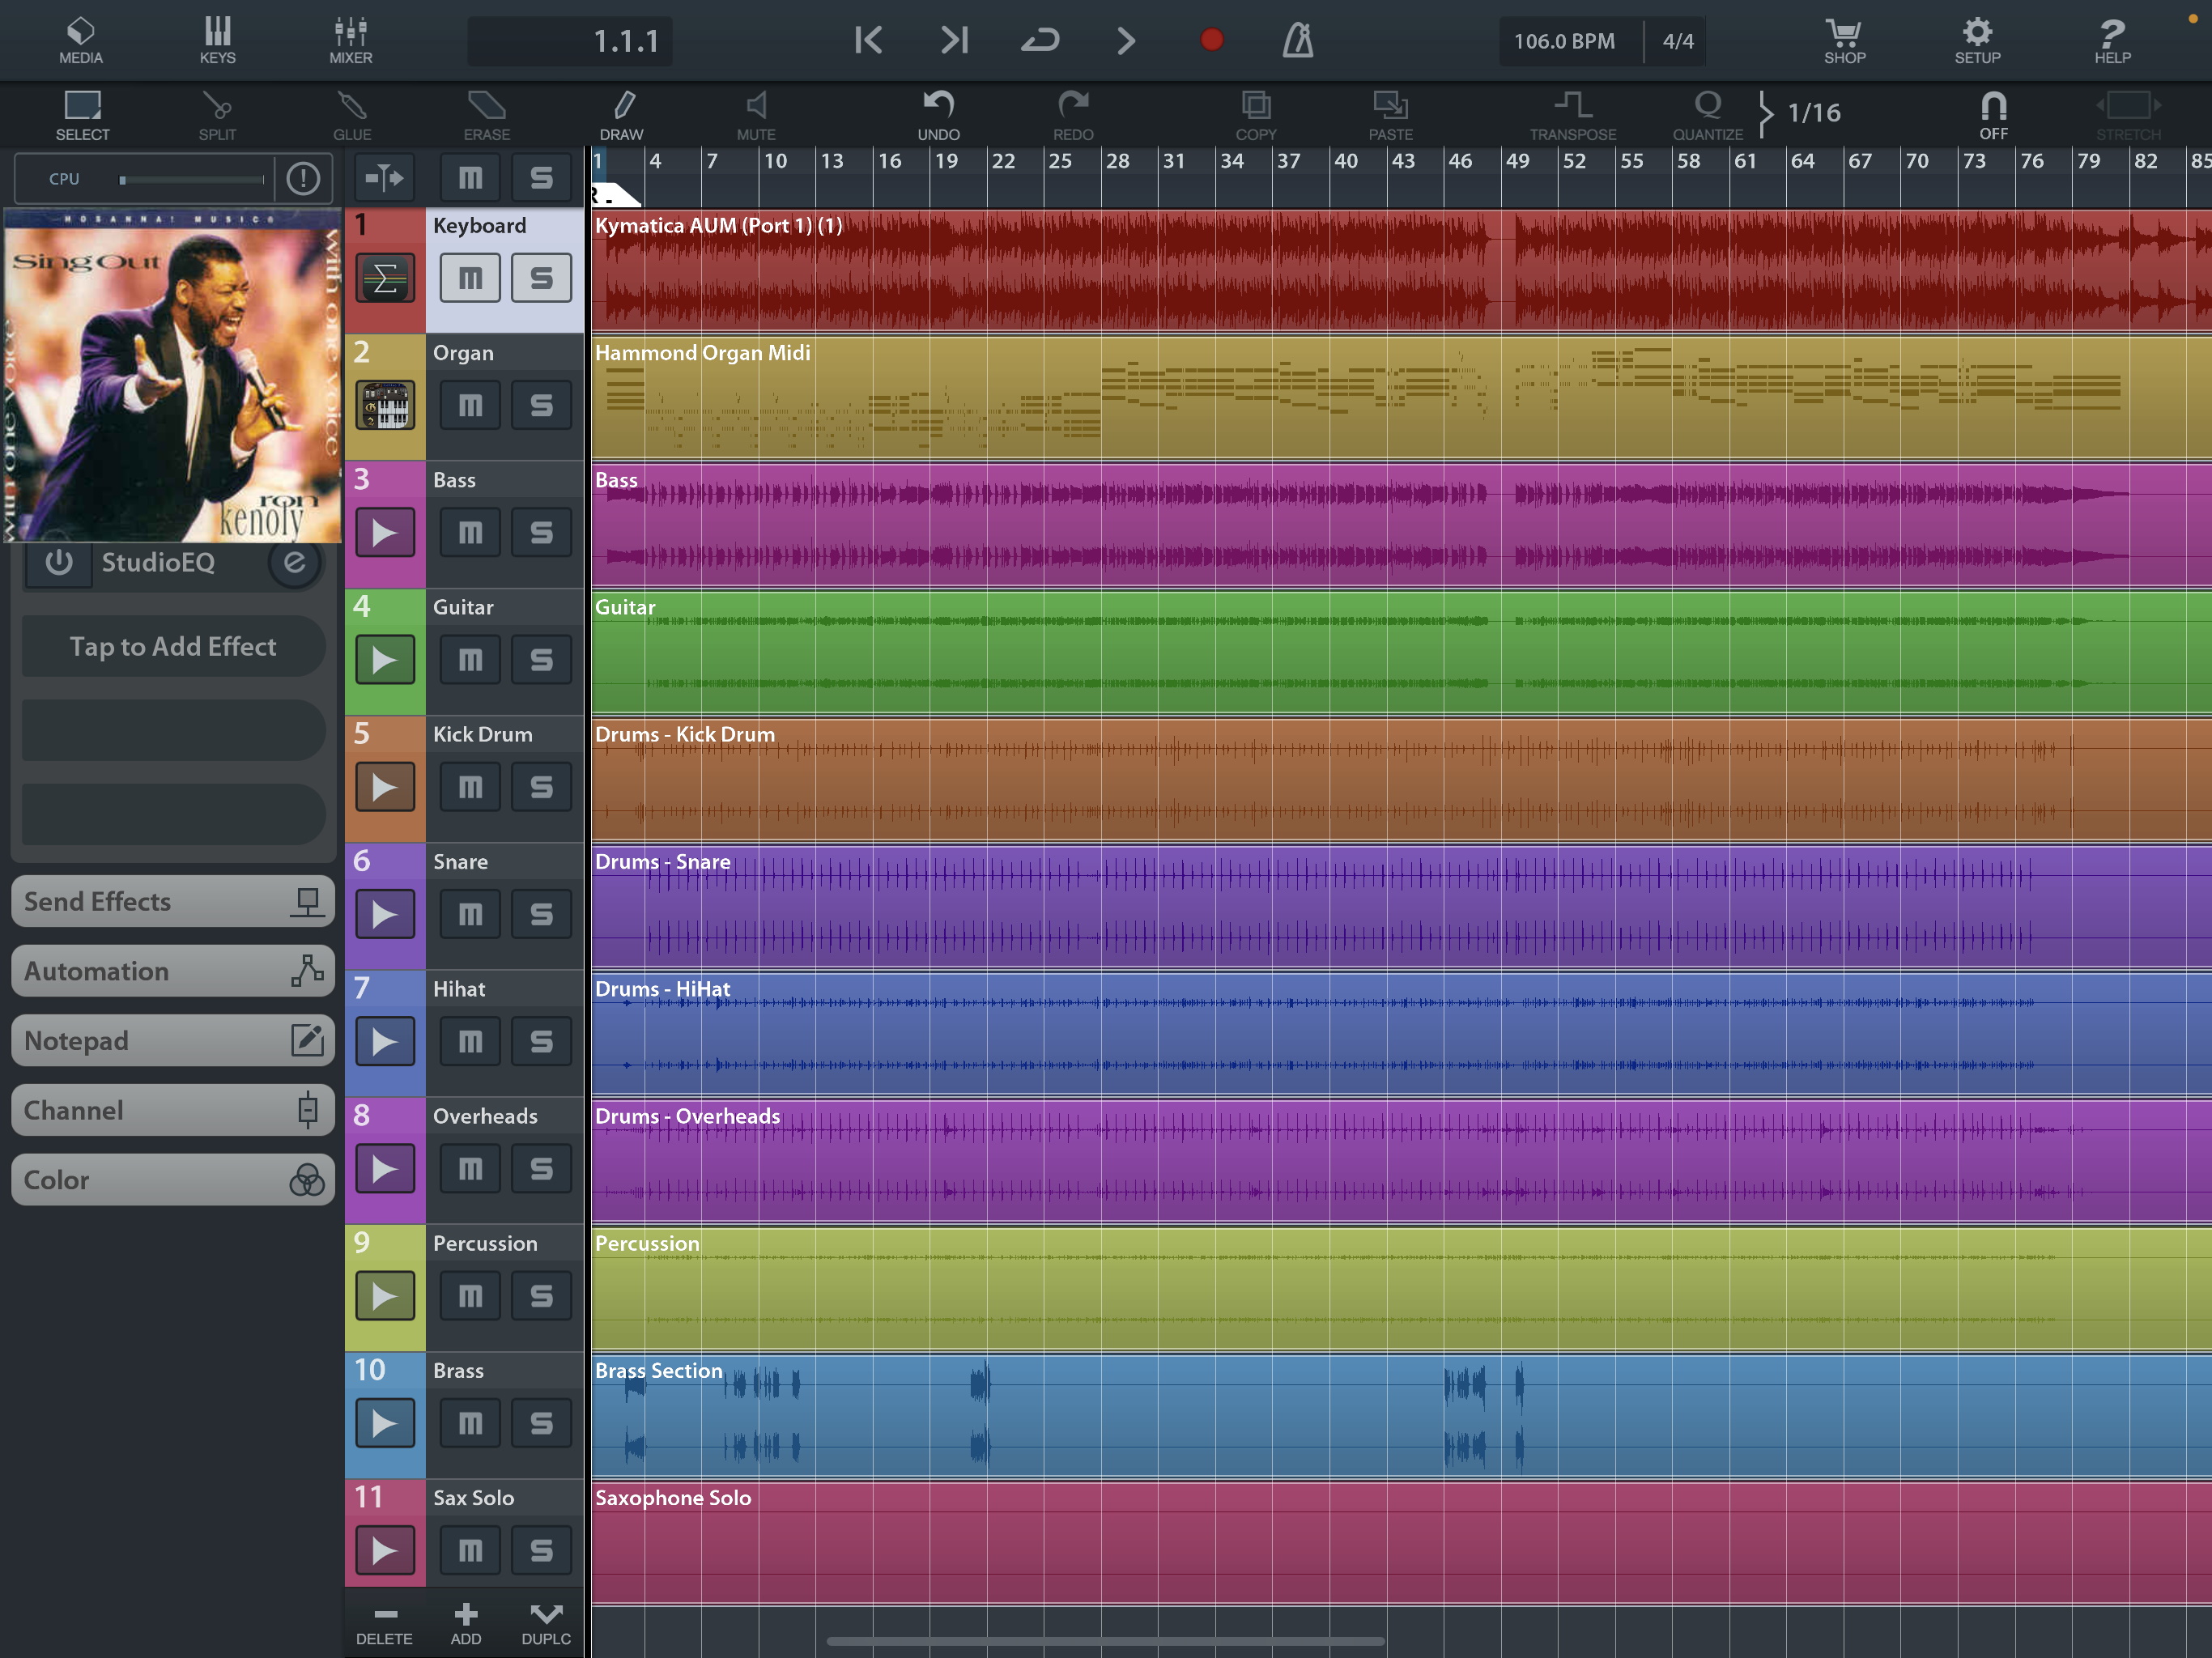The height and width of the screenshot is (1658, 2212).
Task: Open the Setup menu
Action: 1977,40
